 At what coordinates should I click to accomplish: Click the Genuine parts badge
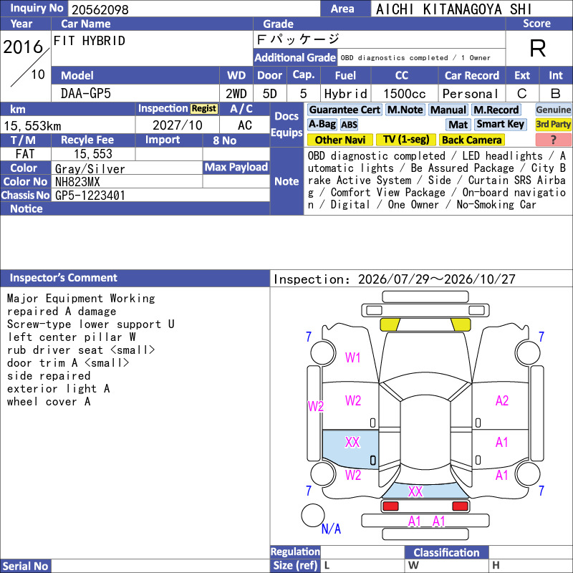553,110
